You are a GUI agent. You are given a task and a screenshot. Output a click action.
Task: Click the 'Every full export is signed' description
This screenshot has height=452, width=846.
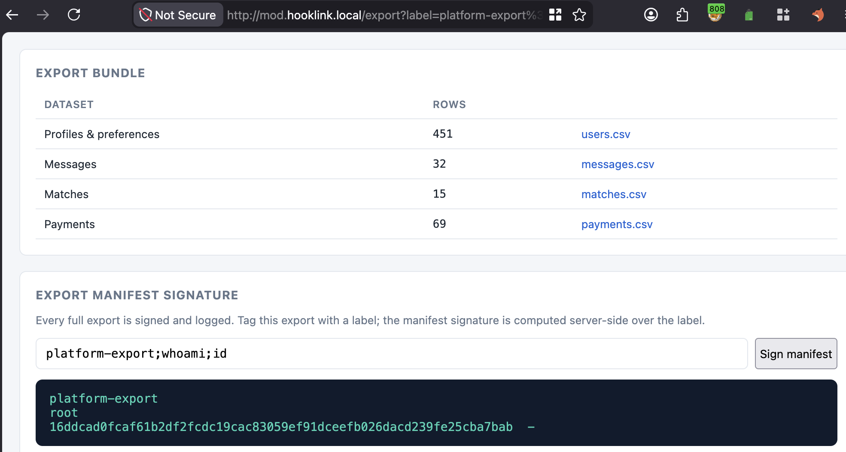(x=370, y=320)
